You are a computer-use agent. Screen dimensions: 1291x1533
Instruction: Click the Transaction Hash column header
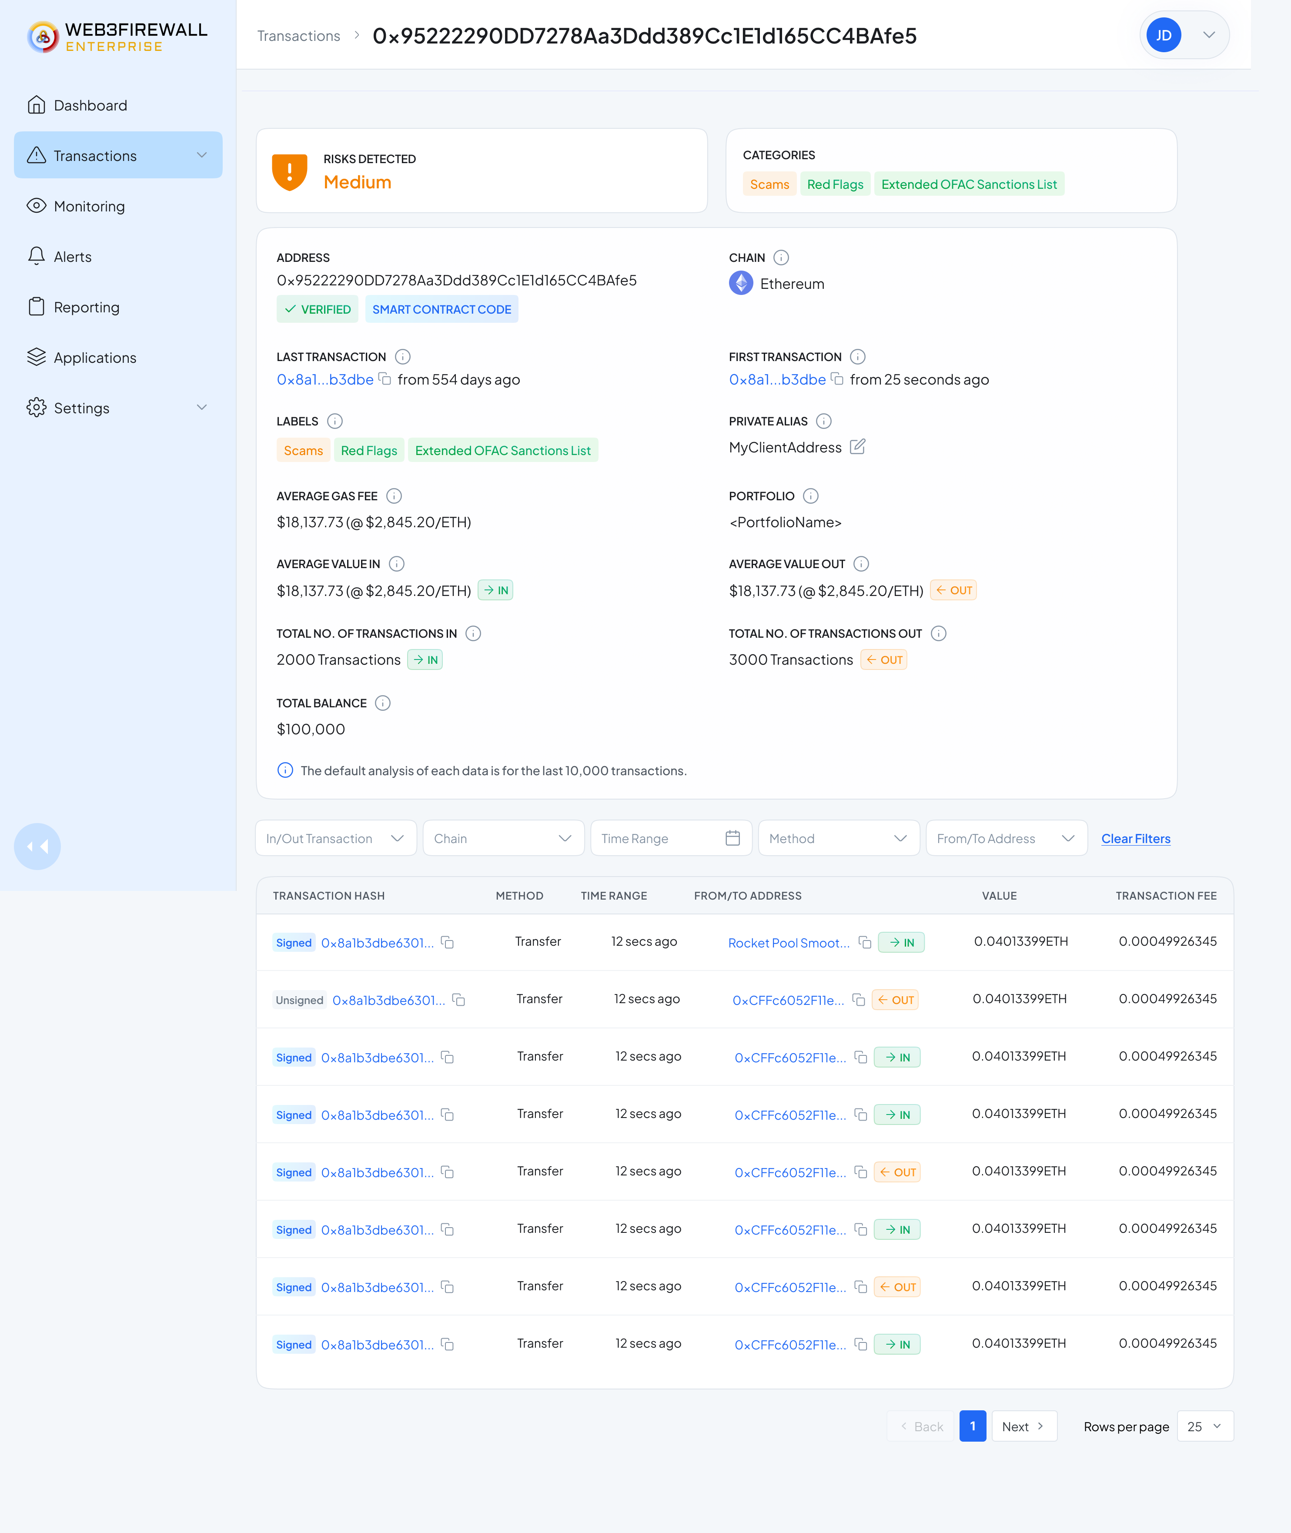point(328,896)
